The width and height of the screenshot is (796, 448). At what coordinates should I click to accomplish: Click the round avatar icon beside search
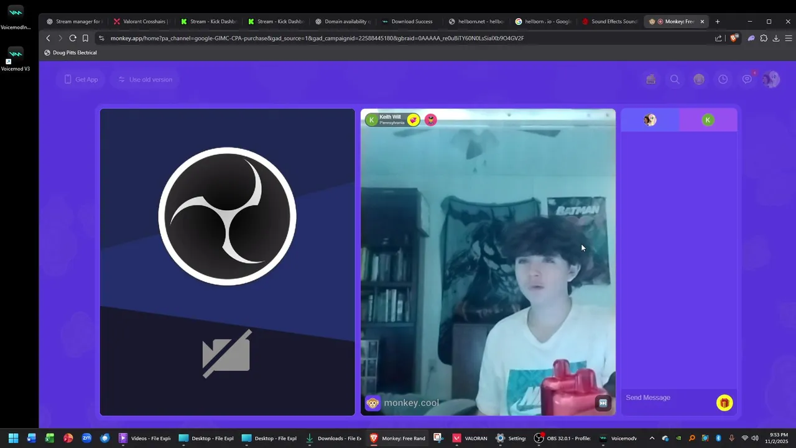click(x=699, y=79)
